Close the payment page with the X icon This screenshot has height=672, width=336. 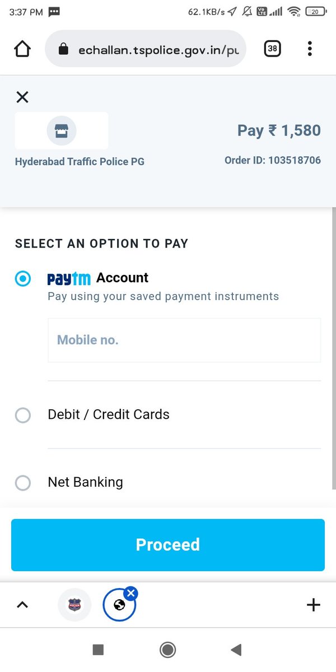pyautogui.click(x=22, y=97)
